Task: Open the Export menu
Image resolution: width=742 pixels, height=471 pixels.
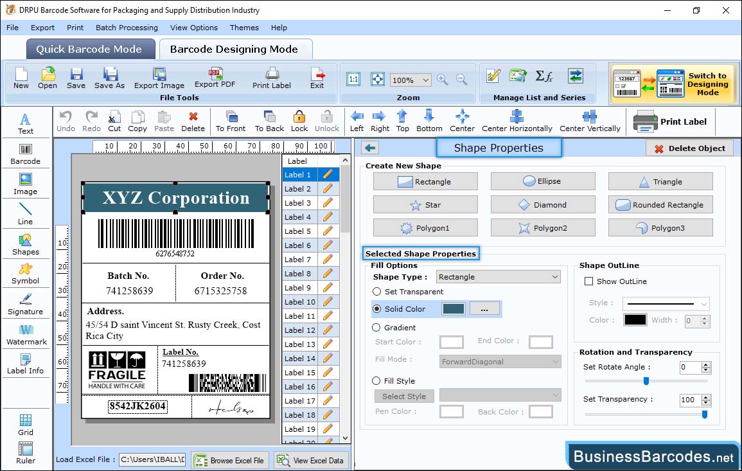Action: pyautogui.click(x=42, y=28)
